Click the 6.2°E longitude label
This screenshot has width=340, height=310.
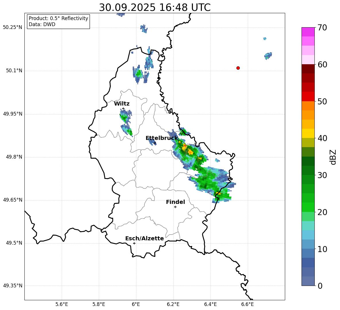[x=173, y=304]
